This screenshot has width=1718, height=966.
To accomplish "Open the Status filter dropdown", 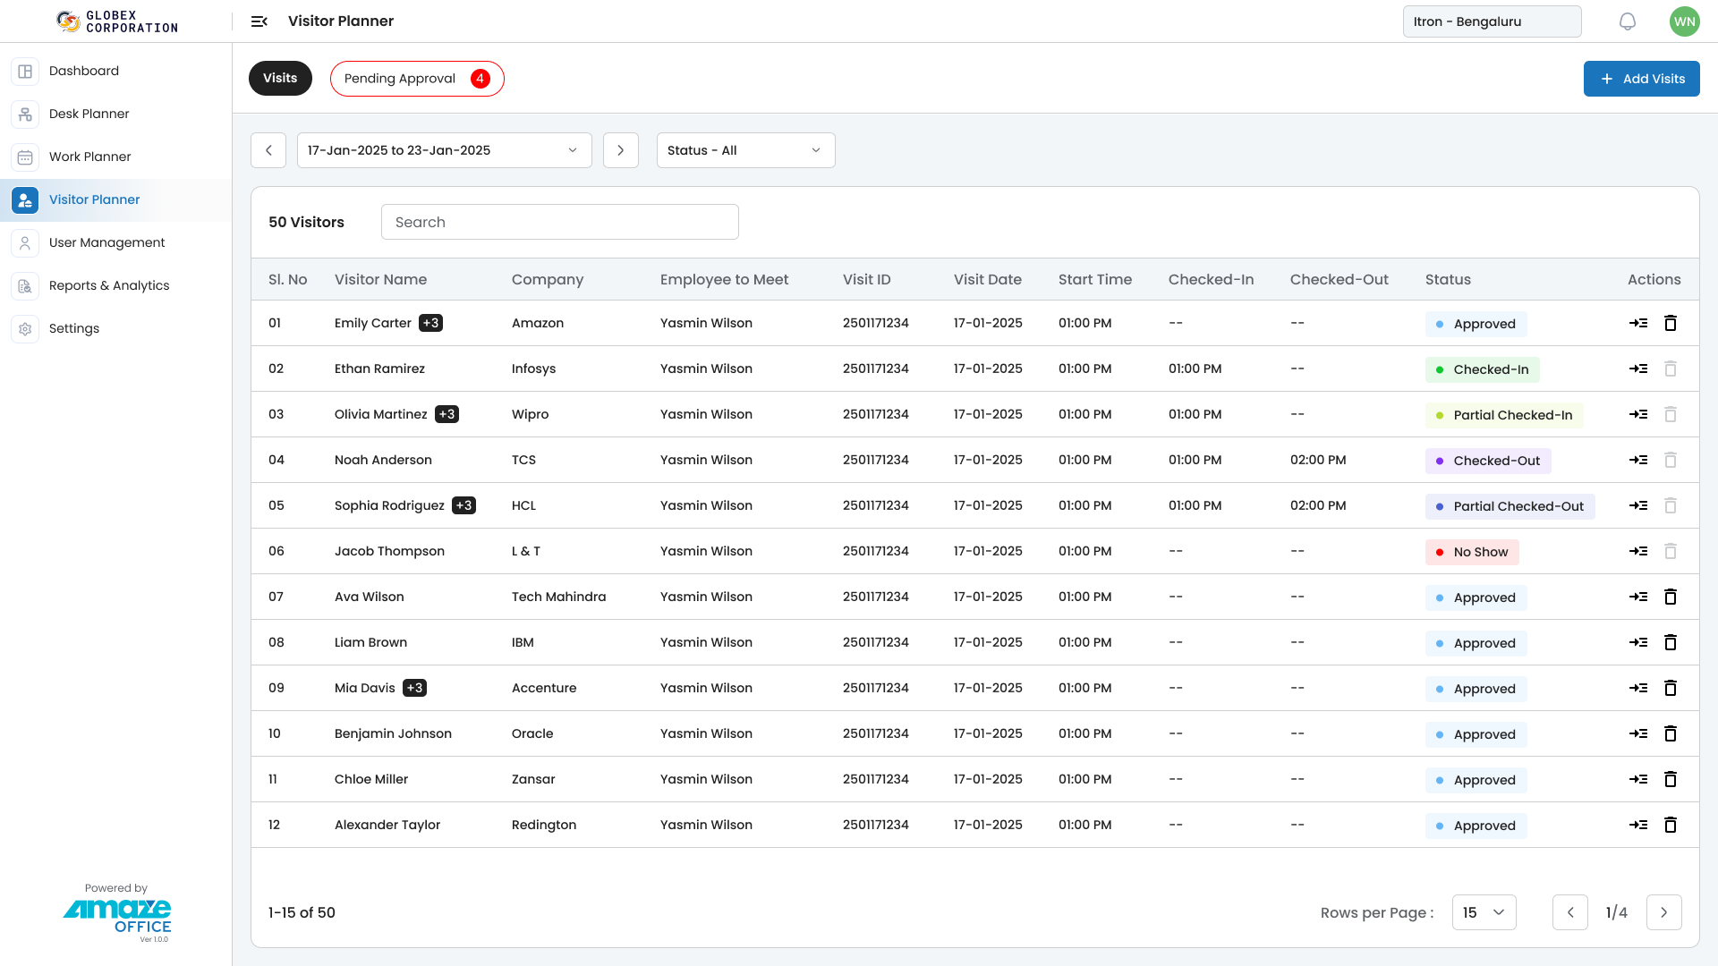I will coord(745,150).
